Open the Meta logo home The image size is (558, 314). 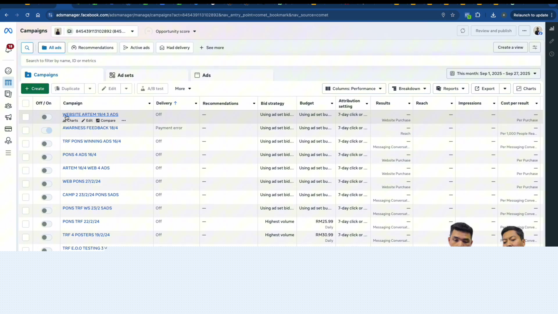(x=8, y=31)
